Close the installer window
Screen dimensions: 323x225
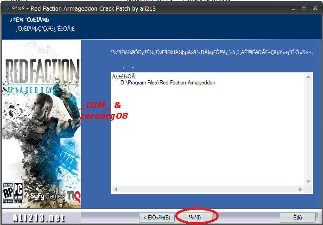pos(315,8)
